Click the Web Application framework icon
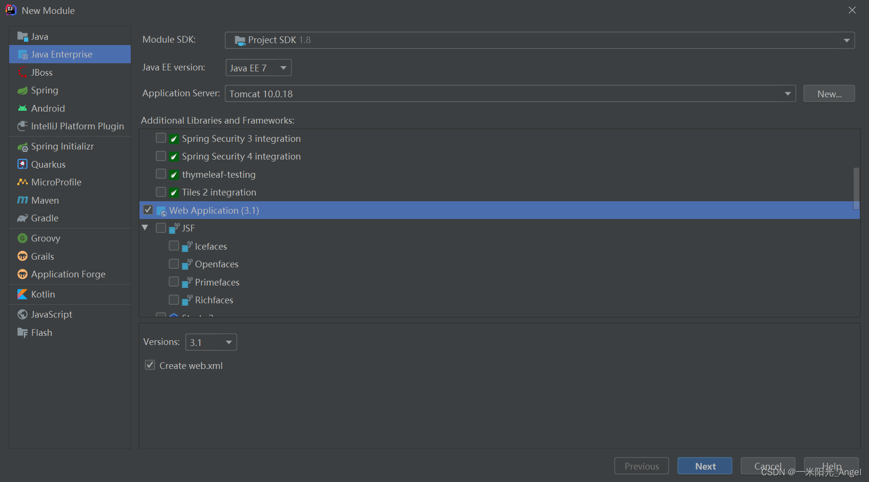The height and width of the screenshot is (482, 869). click(162, 211)
